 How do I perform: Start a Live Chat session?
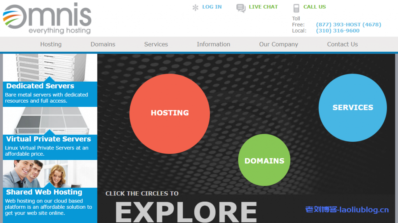[263, 7]
